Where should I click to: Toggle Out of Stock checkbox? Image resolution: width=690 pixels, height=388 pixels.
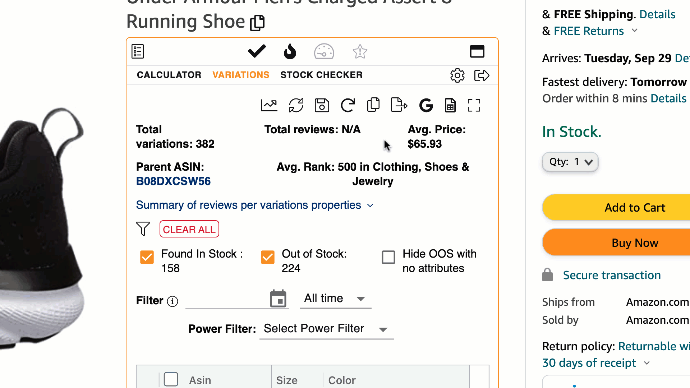pyautogui.click(x=268, y=257)
